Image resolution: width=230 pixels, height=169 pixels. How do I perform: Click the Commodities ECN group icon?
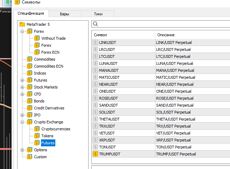coord(29,66)
